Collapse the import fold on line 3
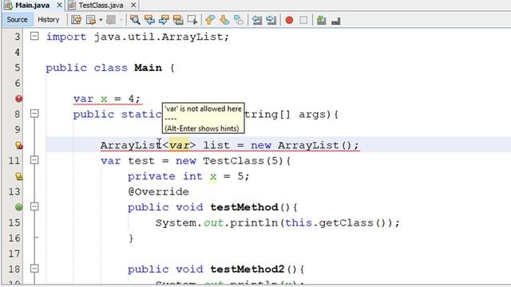 click(34, 36)
